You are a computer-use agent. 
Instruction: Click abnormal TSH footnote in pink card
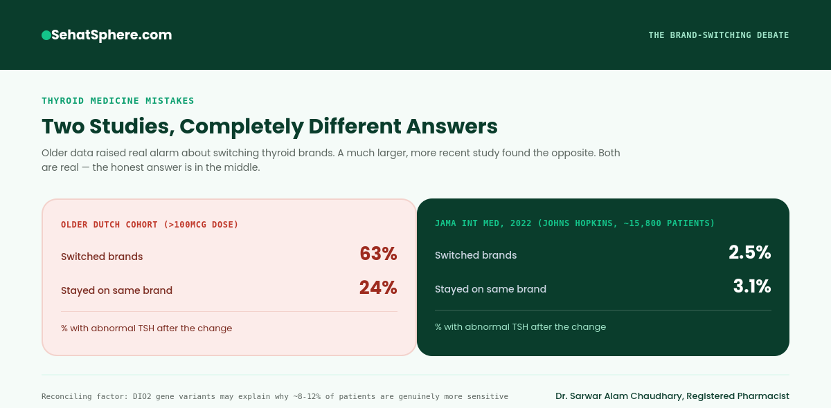pyautogui.click(x=146, y=328)
